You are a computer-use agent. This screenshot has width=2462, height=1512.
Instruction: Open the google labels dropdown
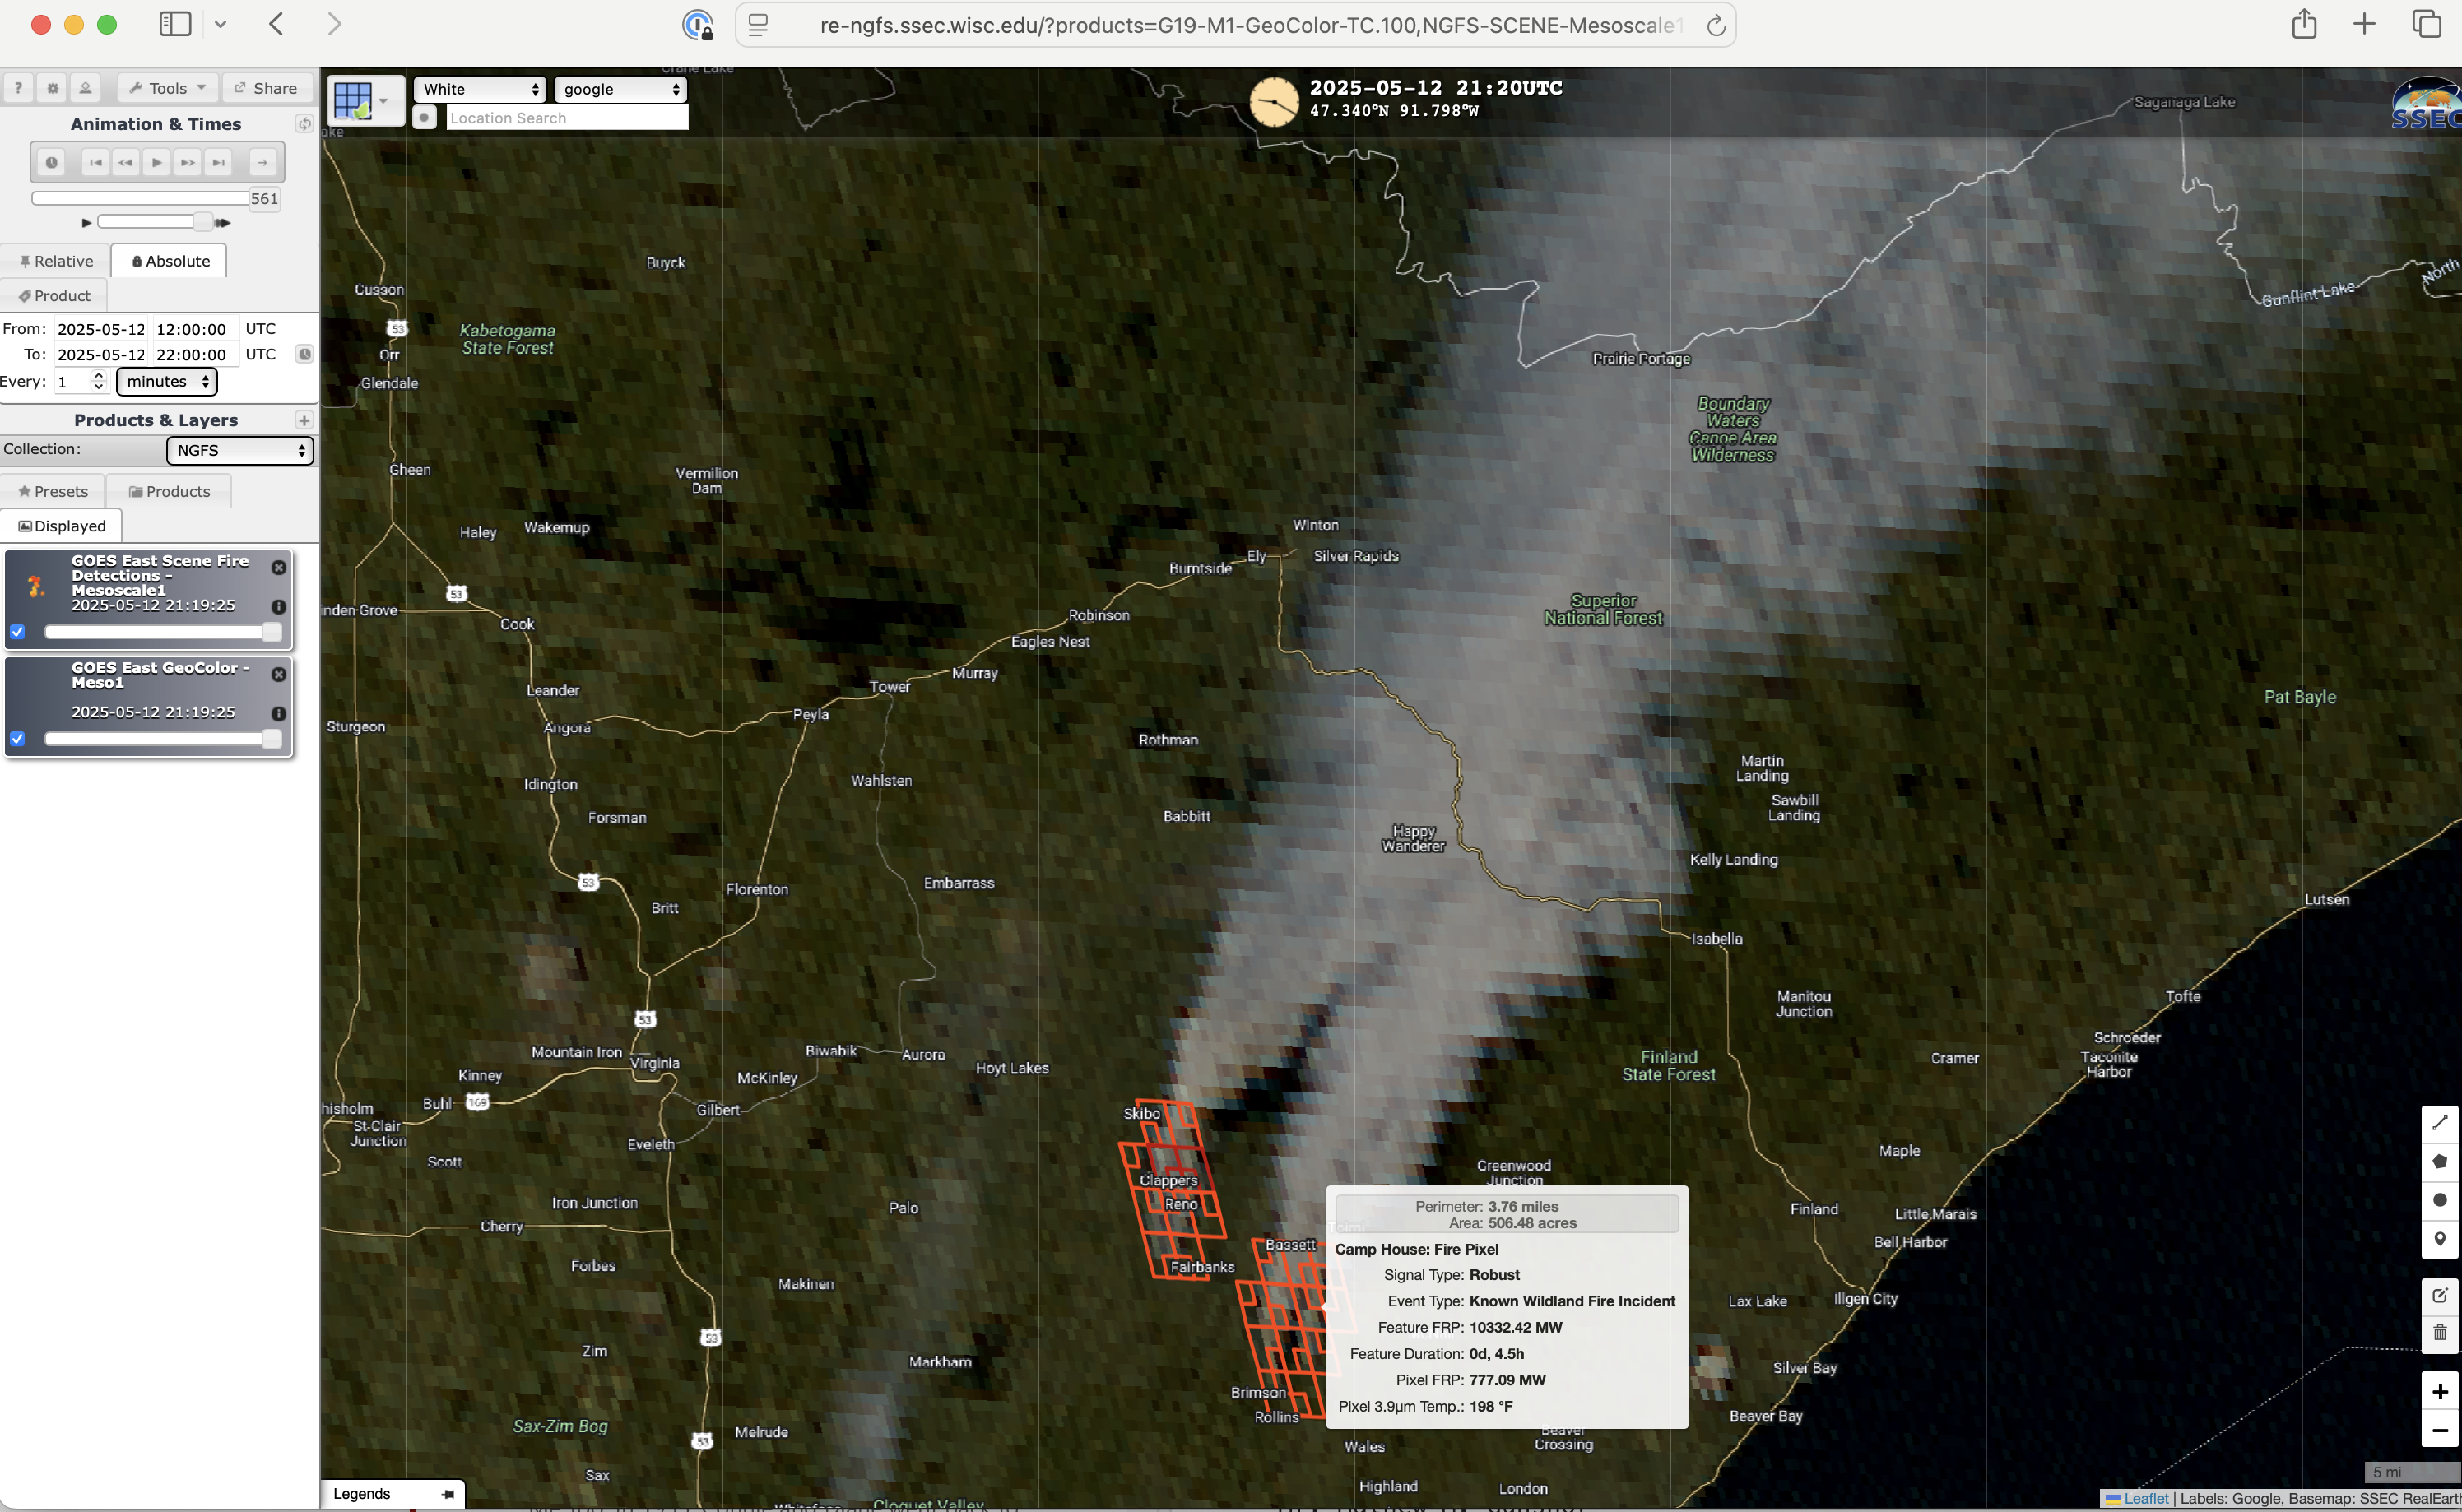[x=620, y=89]
